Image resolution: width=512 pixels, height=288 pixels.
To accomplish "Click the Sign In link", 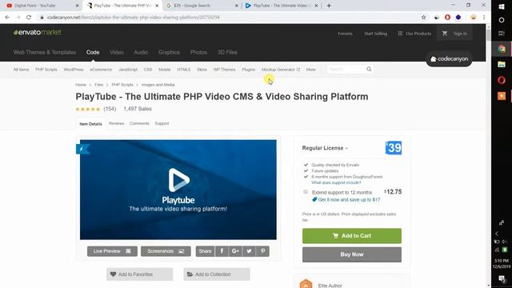I will tap(460, 34).
